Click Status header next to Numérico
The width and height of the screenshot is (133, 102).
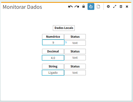tap(75, 37)
